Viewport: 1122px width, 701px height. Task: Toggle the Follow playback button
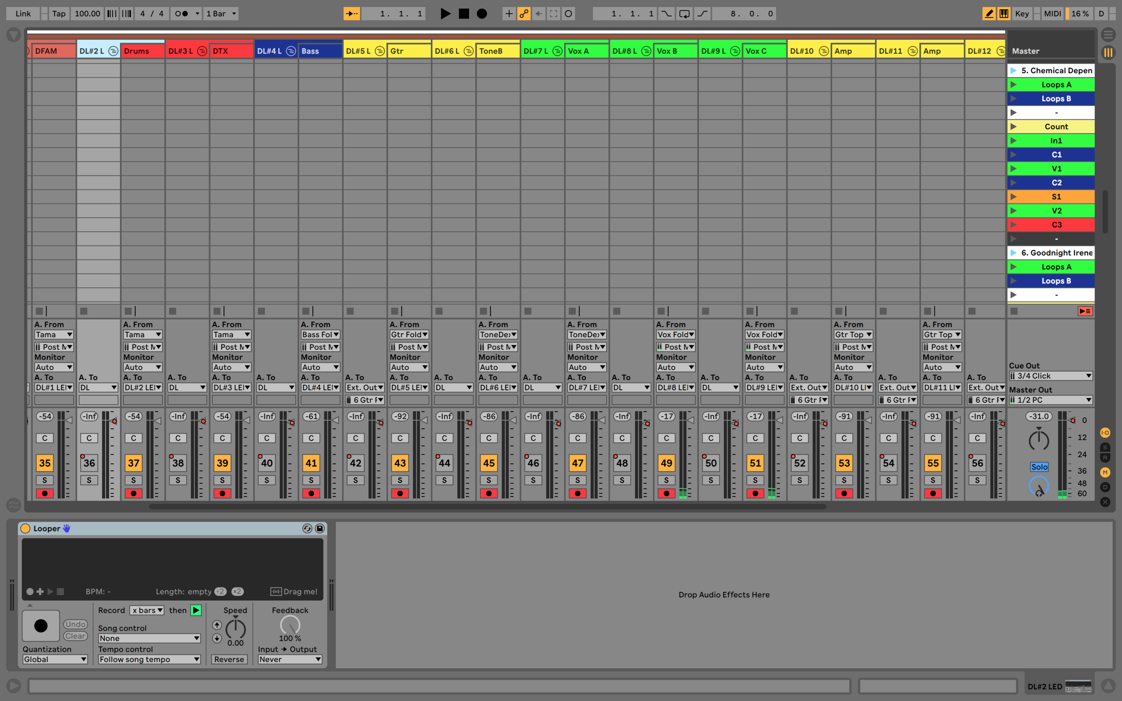351,13
